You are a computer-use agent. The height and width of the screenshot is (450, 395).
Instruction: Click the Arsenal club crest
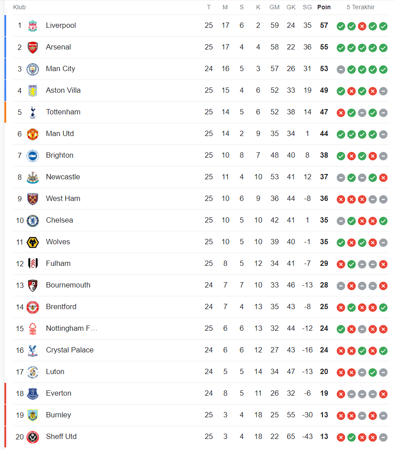(x=33, y=47)
